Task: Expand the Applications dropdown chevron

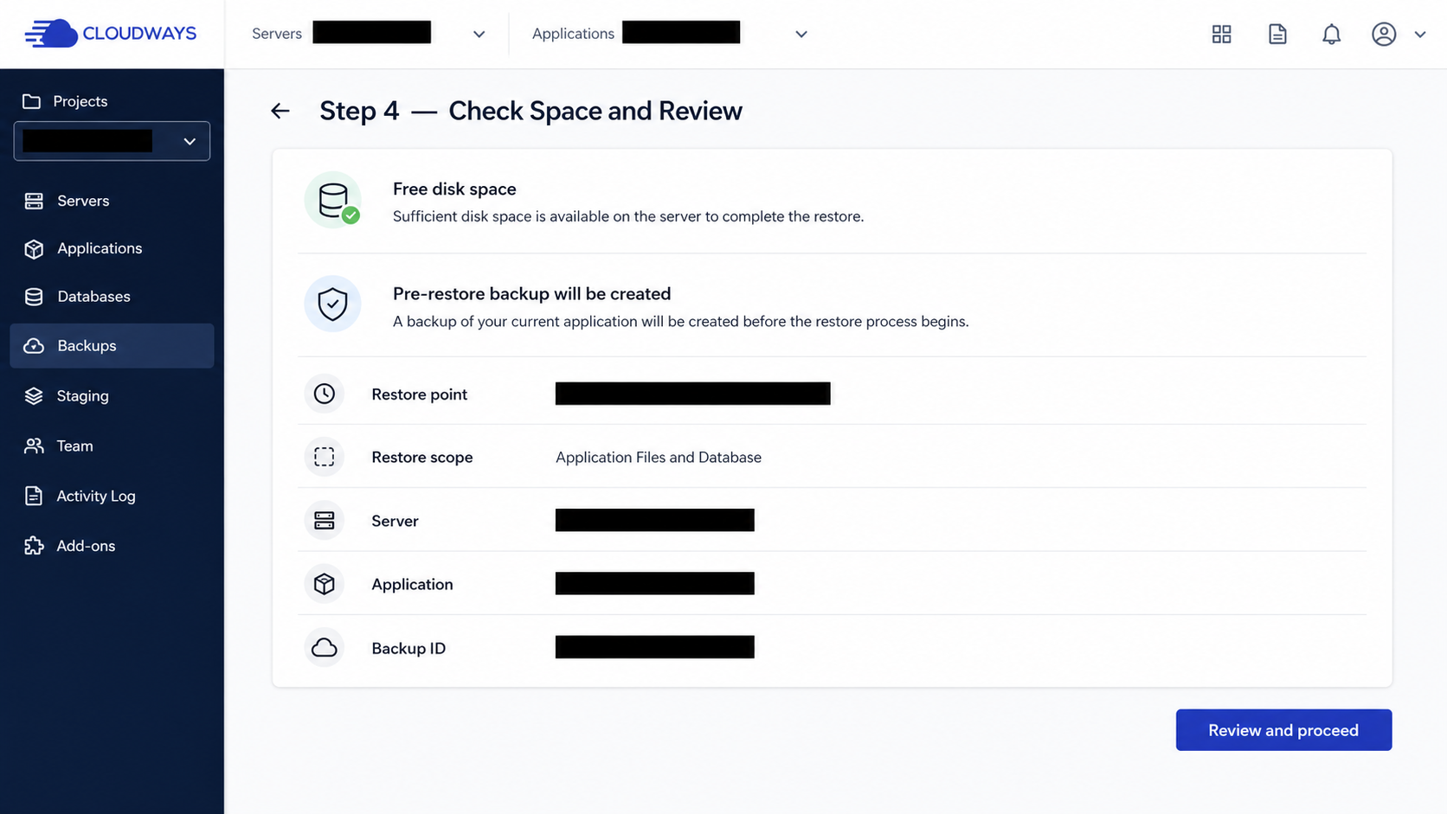Action: coord(801,35)
